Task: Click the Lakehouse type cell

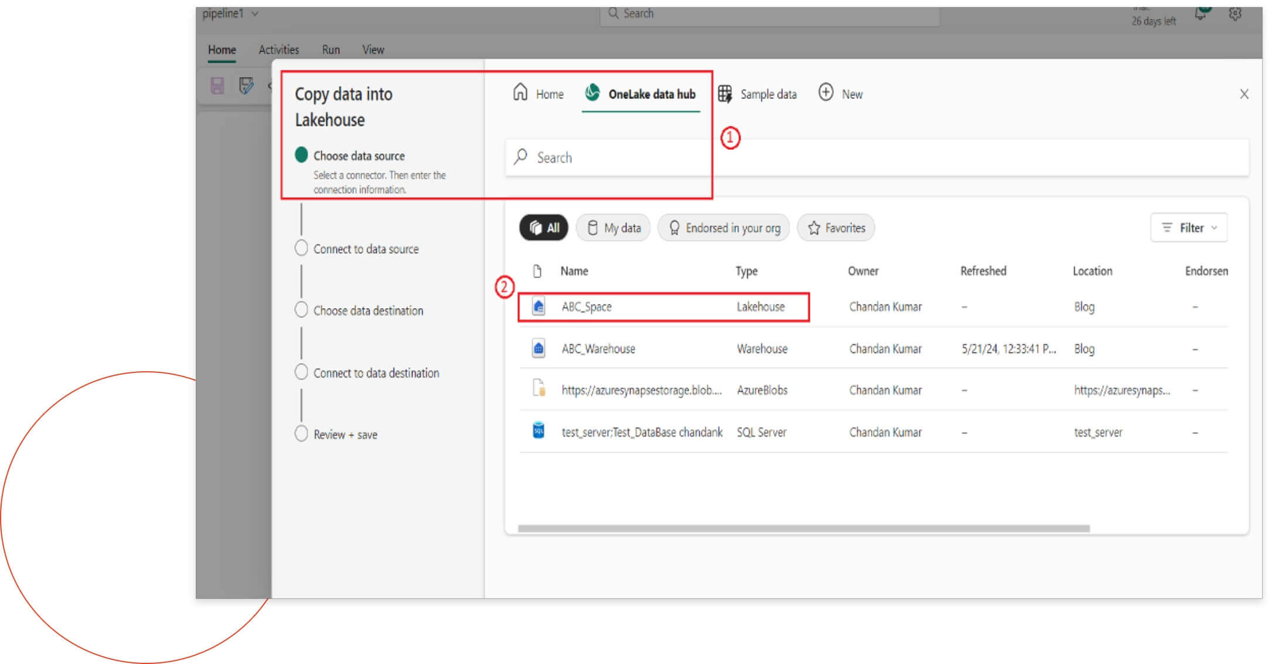Action: [761, 307]
